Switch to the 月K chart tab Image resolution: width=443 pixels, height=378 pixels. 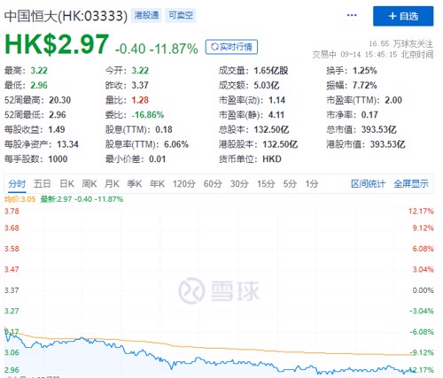pos(112,184)
